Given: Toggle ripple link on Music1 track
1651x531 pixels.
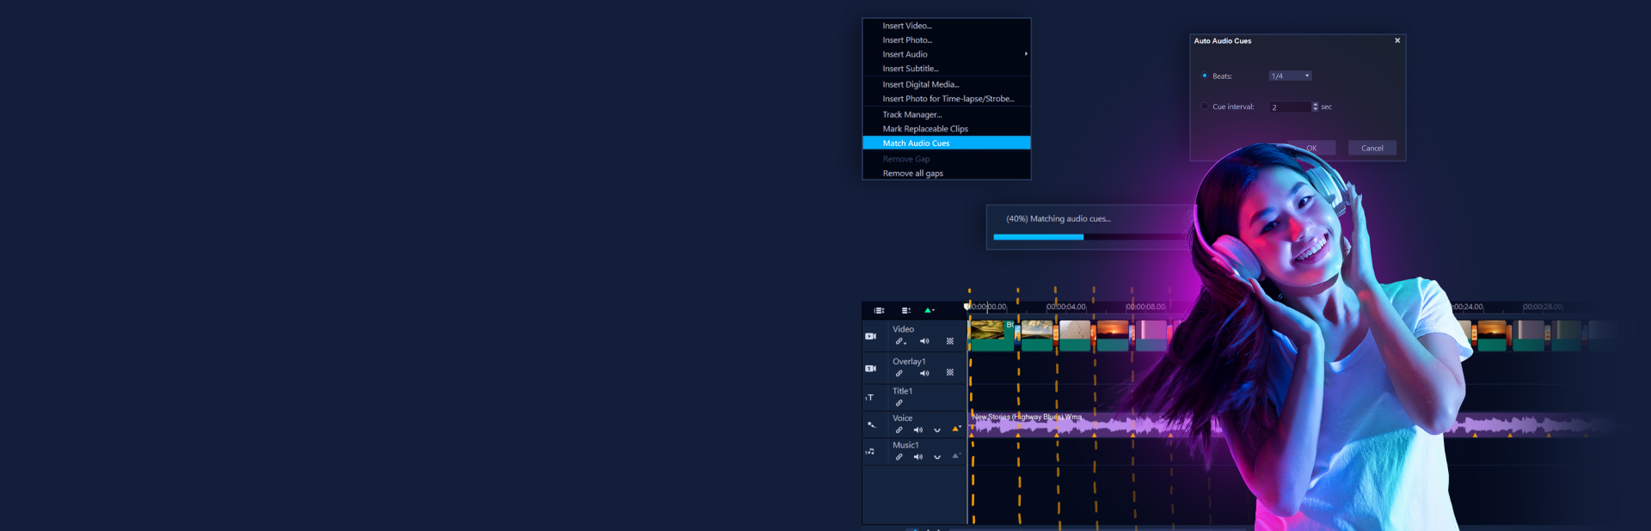Looking at the screenshot, I should click(x=899, y=457).
